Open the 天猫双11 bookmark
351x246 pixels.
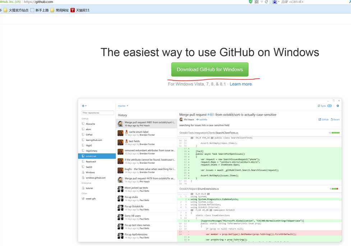point(80,10)
